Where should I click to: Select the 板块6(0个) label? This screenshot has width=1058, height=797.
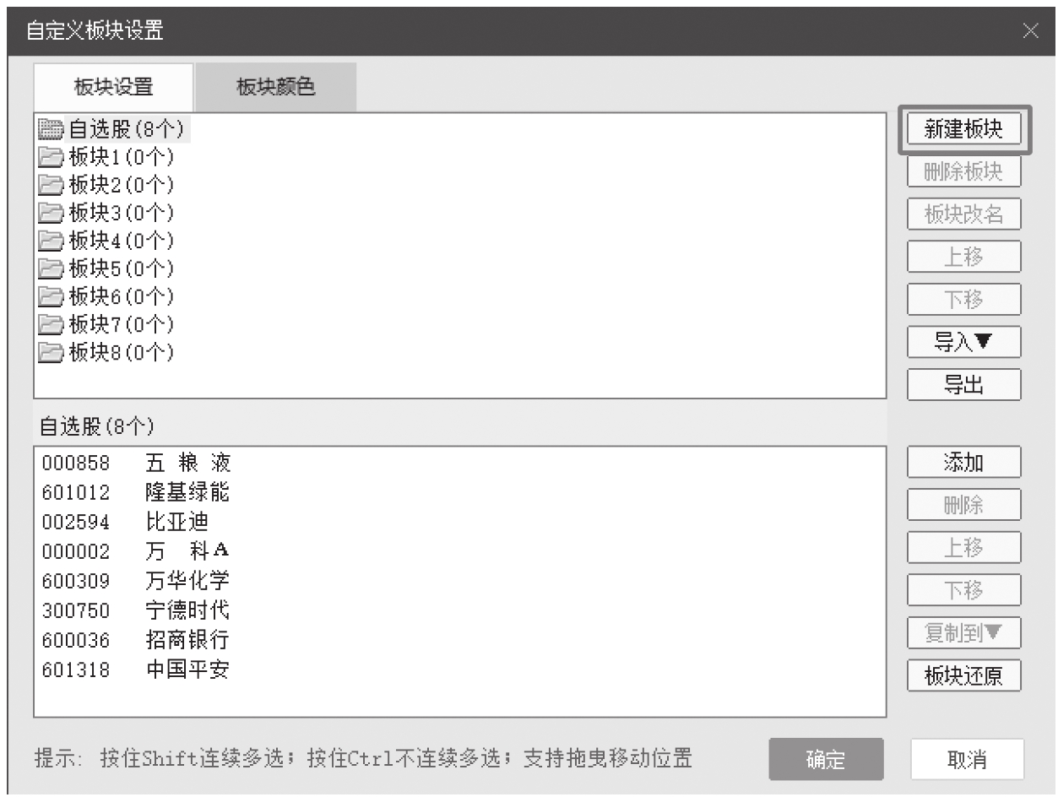coord(121,296)
